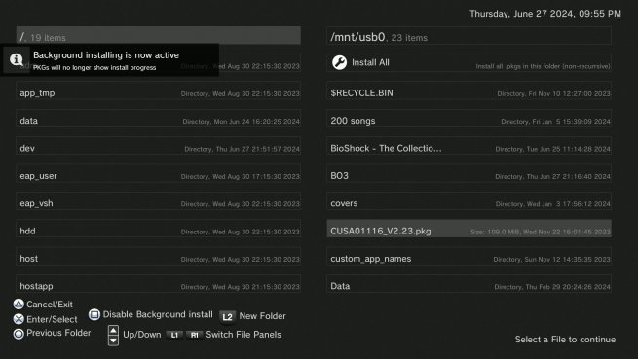Open the hostapp directory
Viewport: 638px width, 359px height.
coord(158,284)
